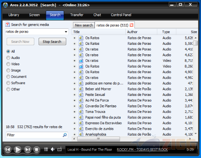Expand the Anarkophobia result
201x158 pixels.
click(74, 134)
